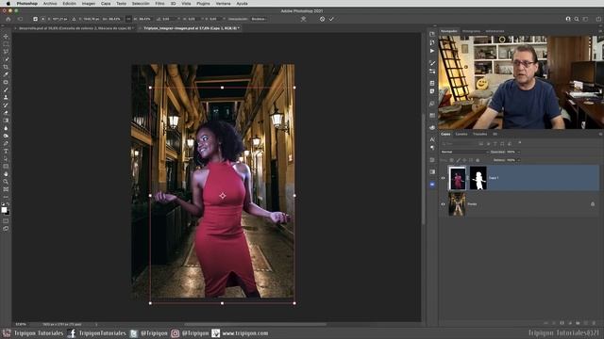Select the Magic Wand tool

click(6, 59)
